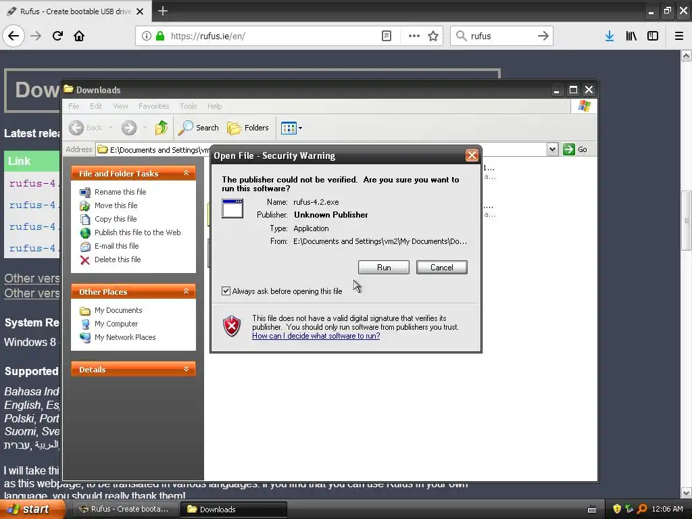Reload the Rufus page in Firefox

pos(58,36)
